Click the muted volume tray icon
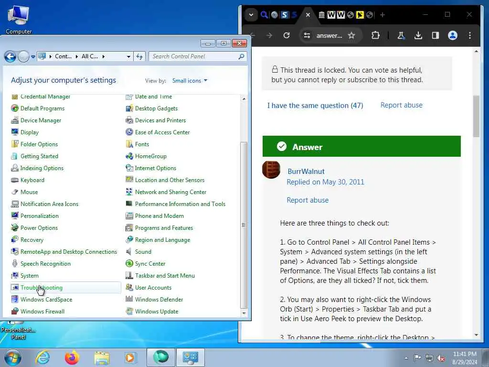The height and width of the screenshot is (367, 489). click(441, 358)
